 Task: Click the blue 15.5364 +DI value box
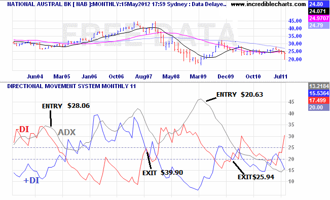point(319,93)
